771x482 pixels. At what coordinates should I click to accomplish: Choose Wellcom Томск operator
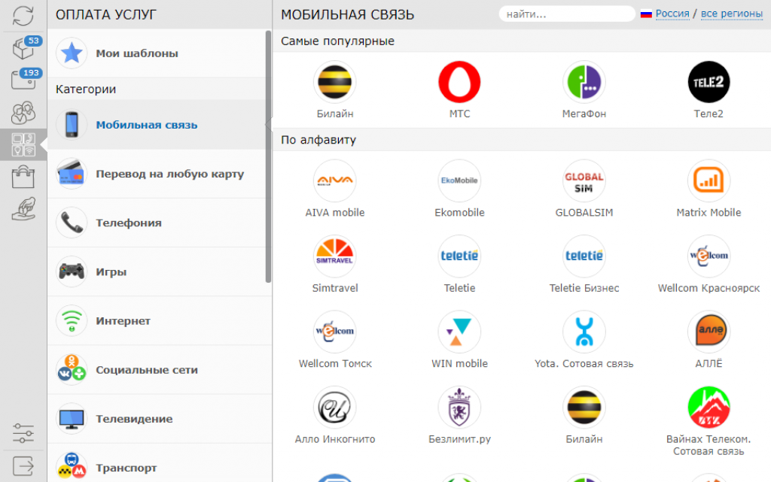(335, 332)
